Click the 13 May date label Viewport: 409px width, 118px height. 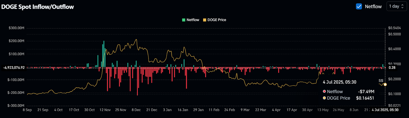click(x=323, y=110)
